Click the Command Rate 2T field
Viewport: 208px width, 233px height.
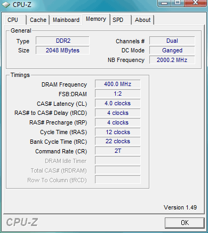(117, 151)
